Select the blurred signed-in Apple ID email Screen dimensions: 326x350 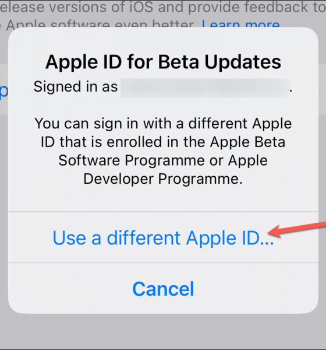205,87
